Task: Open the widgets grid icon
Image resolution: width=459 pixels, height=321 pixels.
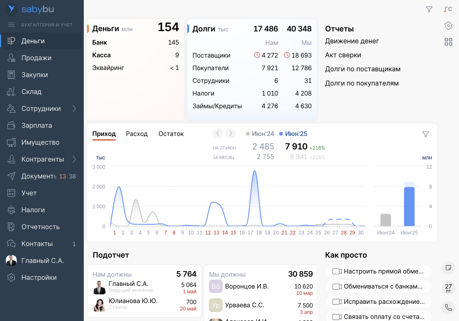Action: [448, 42]
